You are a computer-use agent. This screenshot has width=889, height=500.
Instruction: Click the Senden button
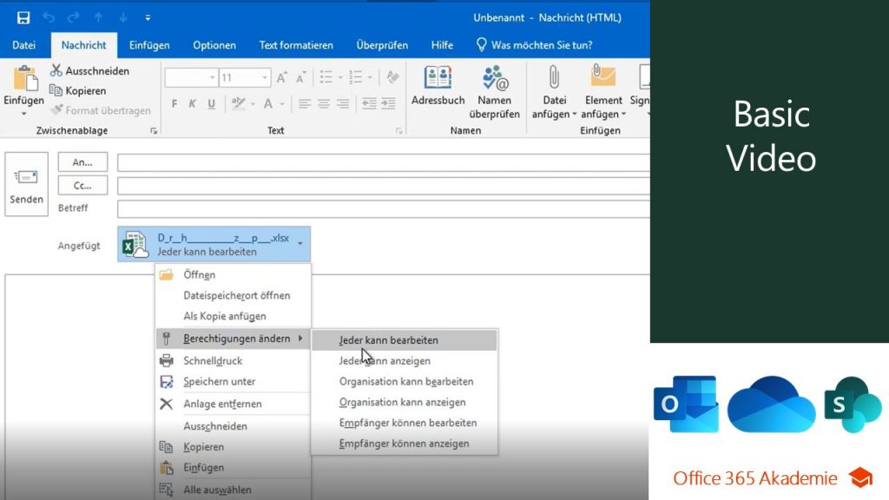(x=27, y=184)
